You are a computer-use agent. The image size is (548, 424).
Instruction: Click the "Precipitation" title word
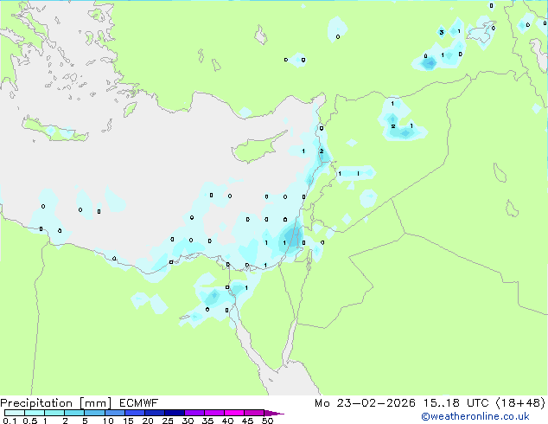click(36, 403)
